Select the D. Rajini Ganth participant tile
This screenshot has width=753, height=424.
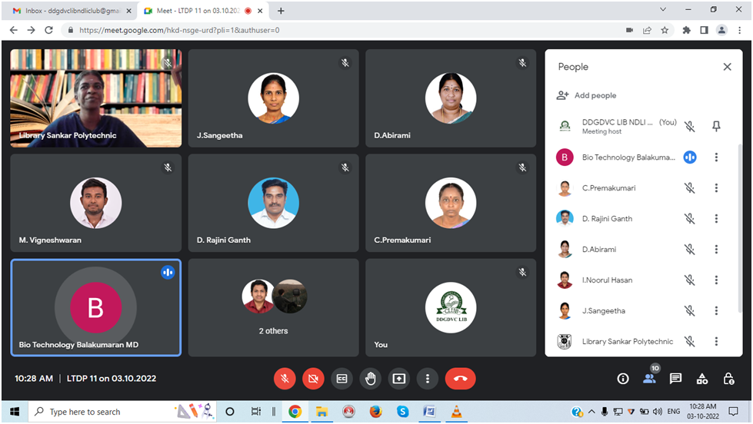coord(273,203)
